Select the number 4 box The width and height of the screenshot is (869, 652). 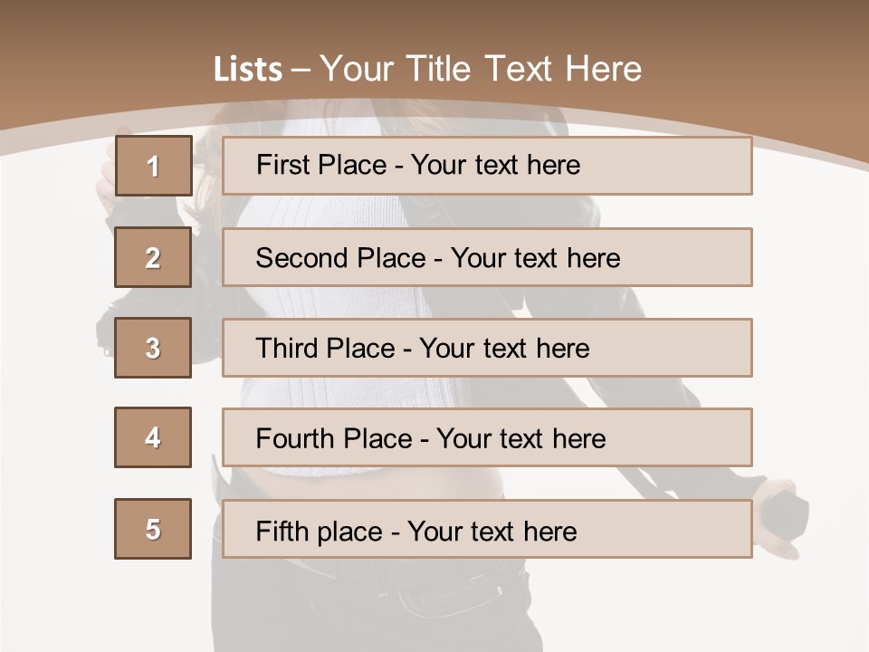click(153, 437)
